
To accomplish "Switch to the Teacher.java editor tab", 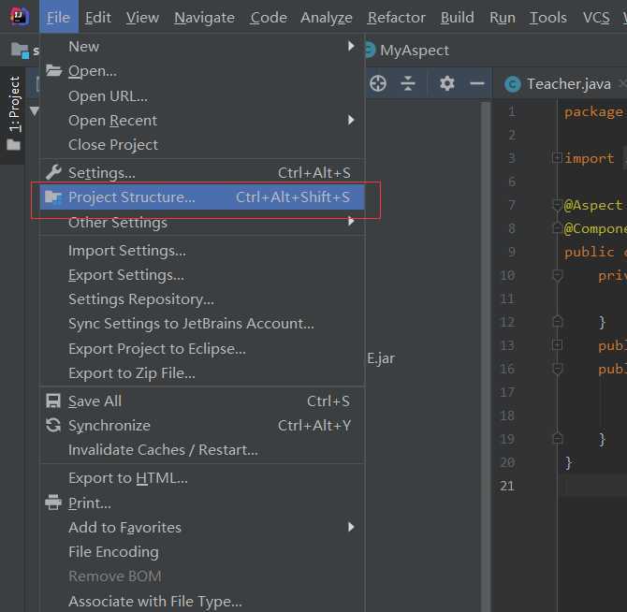I will 560,84.
